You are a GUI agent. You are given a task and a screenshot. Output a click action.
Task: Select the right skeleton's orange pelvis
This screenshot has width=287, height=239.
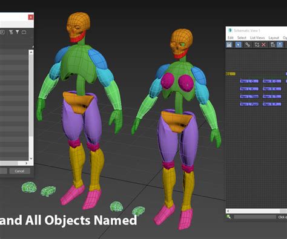[176, 122]
